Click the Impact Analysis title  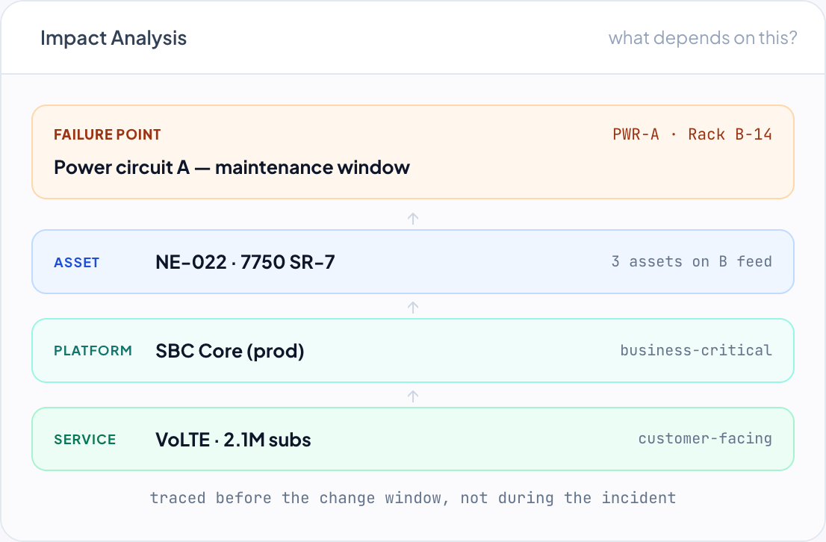[114, 38]
